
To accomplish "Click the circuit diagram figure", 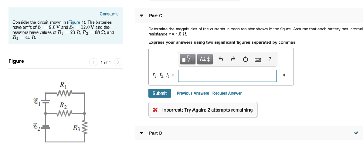I will click(61, 112).
